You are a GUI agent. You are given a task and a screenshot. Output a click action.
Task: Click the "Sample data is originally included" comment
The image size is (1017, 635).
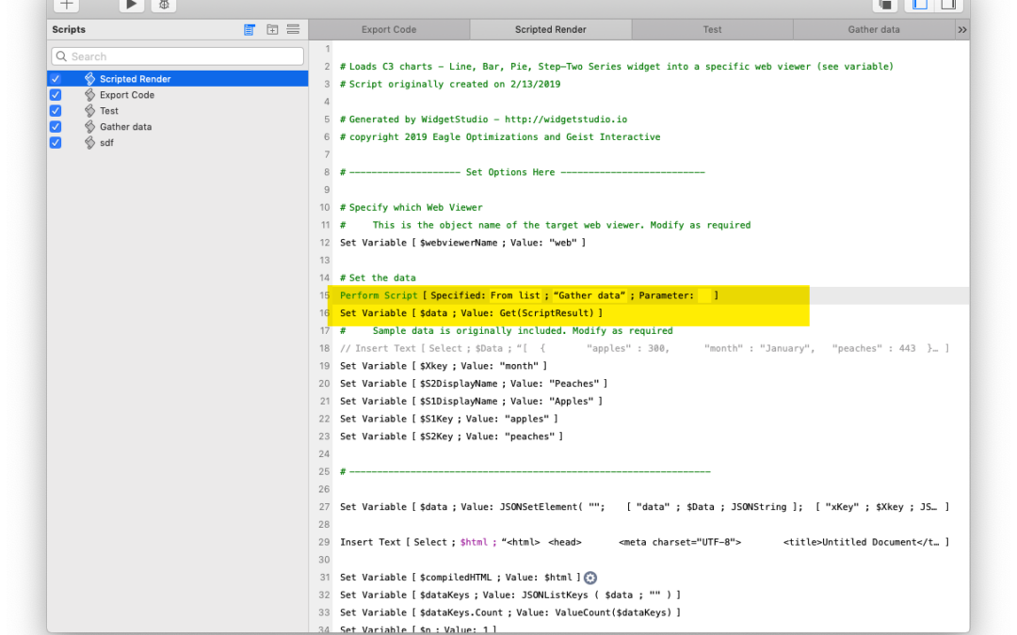(507, 331)
